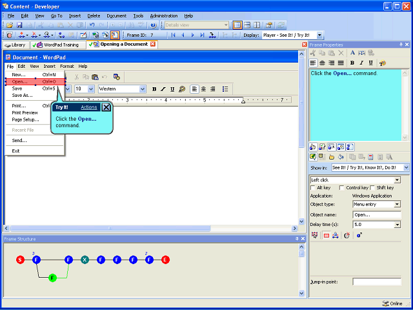Viewport: 413px width, 310px height.
Task: Toggle italic in Frame Properties toolbar
Action: pos(361,63)
